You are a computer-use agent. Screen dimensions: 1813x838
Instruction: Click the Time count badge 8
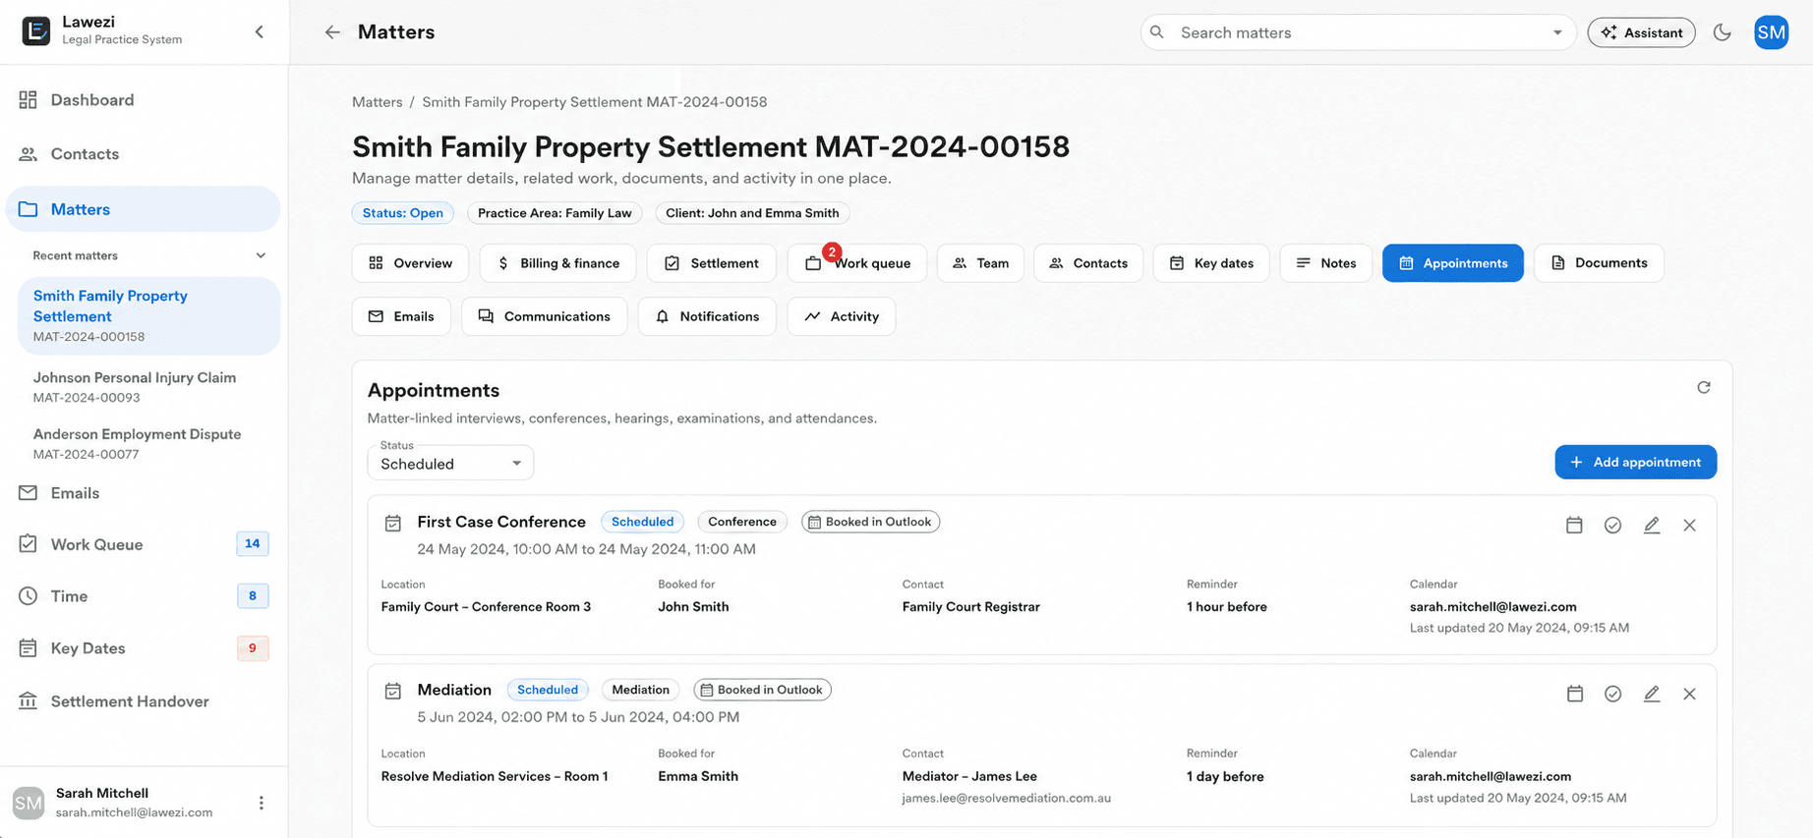coord(253,595)
